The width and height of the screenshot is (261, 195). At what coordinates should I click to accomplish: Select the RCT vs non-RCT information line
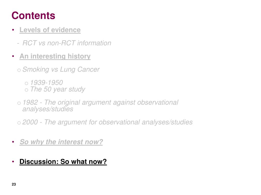click(x=67, y=43)
